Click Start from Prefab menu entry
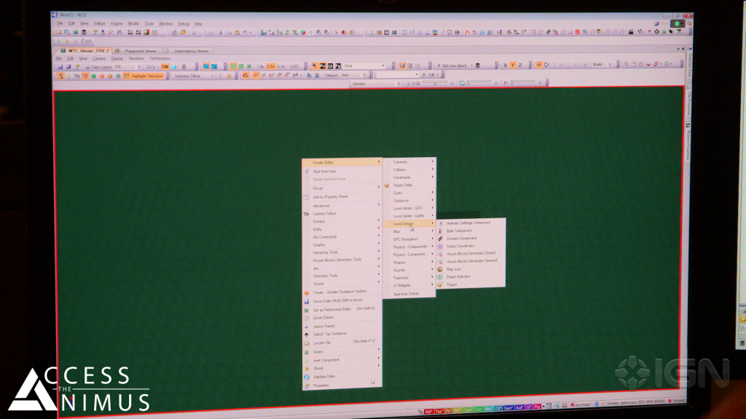Viewport: 746px width, 419px height. pyautogui.click(x=407, y=294)
